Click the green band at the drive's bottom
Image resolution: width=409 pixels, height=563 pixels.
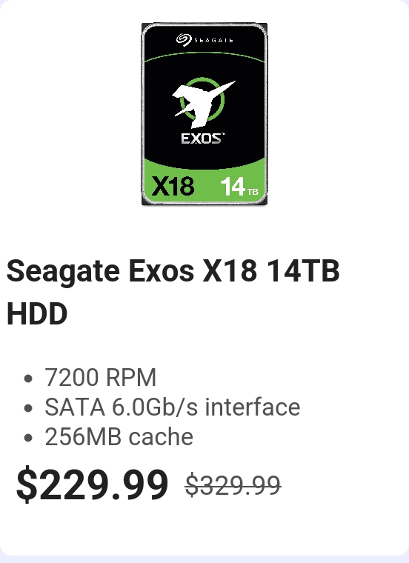[x=204, y=182]
